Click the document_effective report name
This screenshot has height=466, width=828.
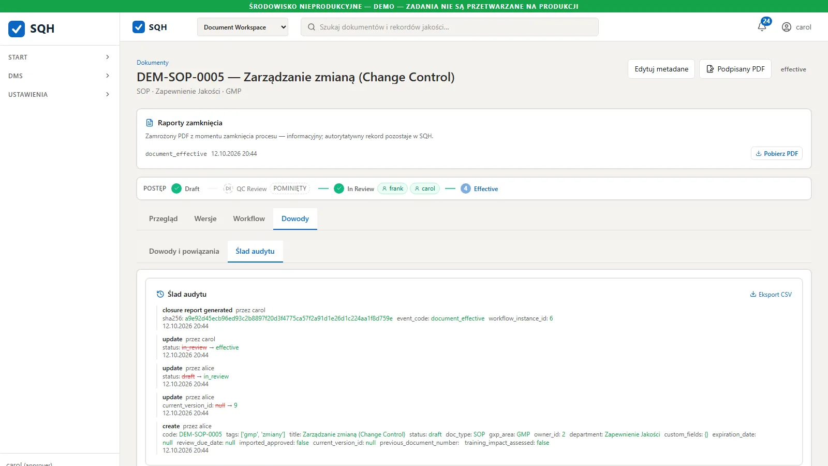[x=176, y=154]
